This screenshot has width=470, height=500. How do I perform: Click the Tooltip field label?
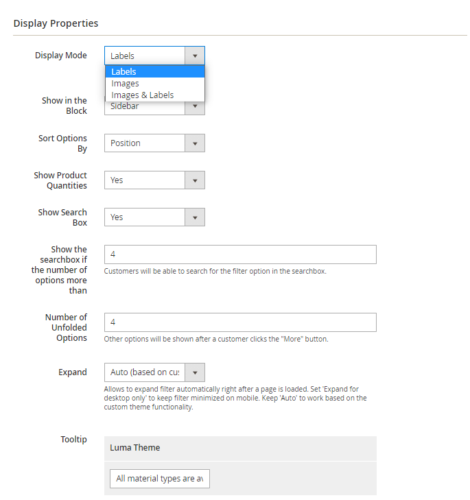click(73, 439)
